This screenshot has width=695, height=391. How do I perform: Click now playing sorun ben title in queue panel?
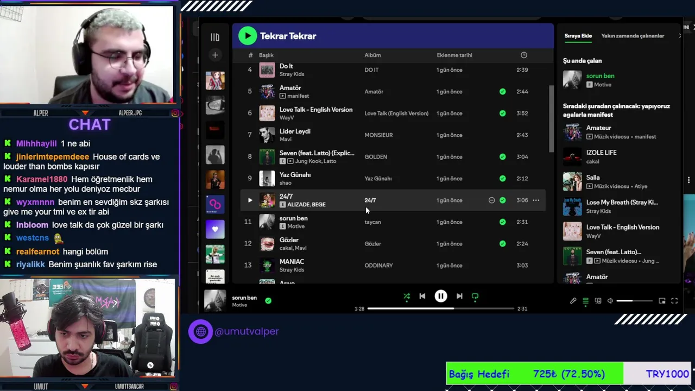point(600,76)
